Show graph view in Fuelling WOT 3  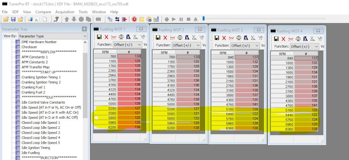(x=232, y=38)
